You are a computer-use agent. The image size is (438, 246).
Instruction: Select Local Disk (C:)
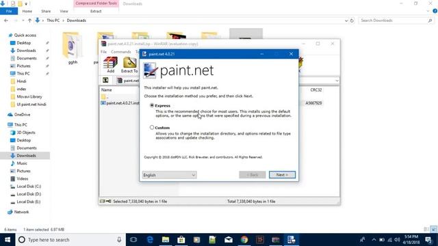tap(29, 187)
